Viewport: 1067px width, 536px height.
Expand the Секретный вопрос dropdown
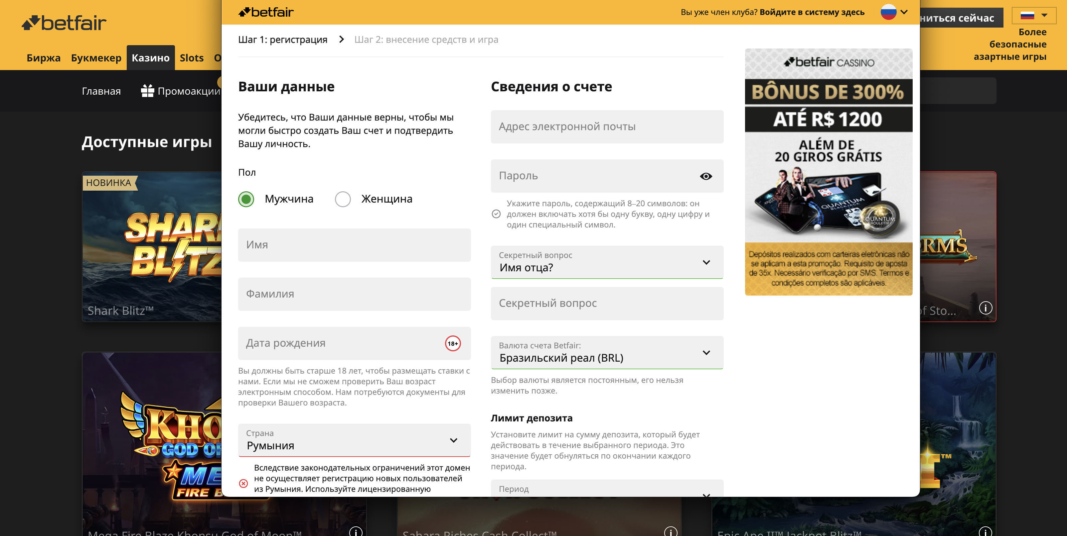[607, 262]
